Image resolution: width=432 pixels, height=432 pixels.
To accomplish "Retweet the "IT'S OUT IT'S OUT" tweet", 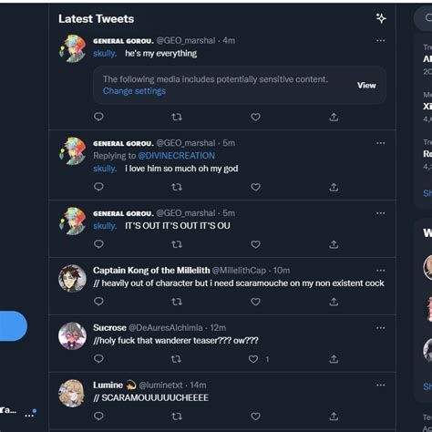I will coord(177,244).
